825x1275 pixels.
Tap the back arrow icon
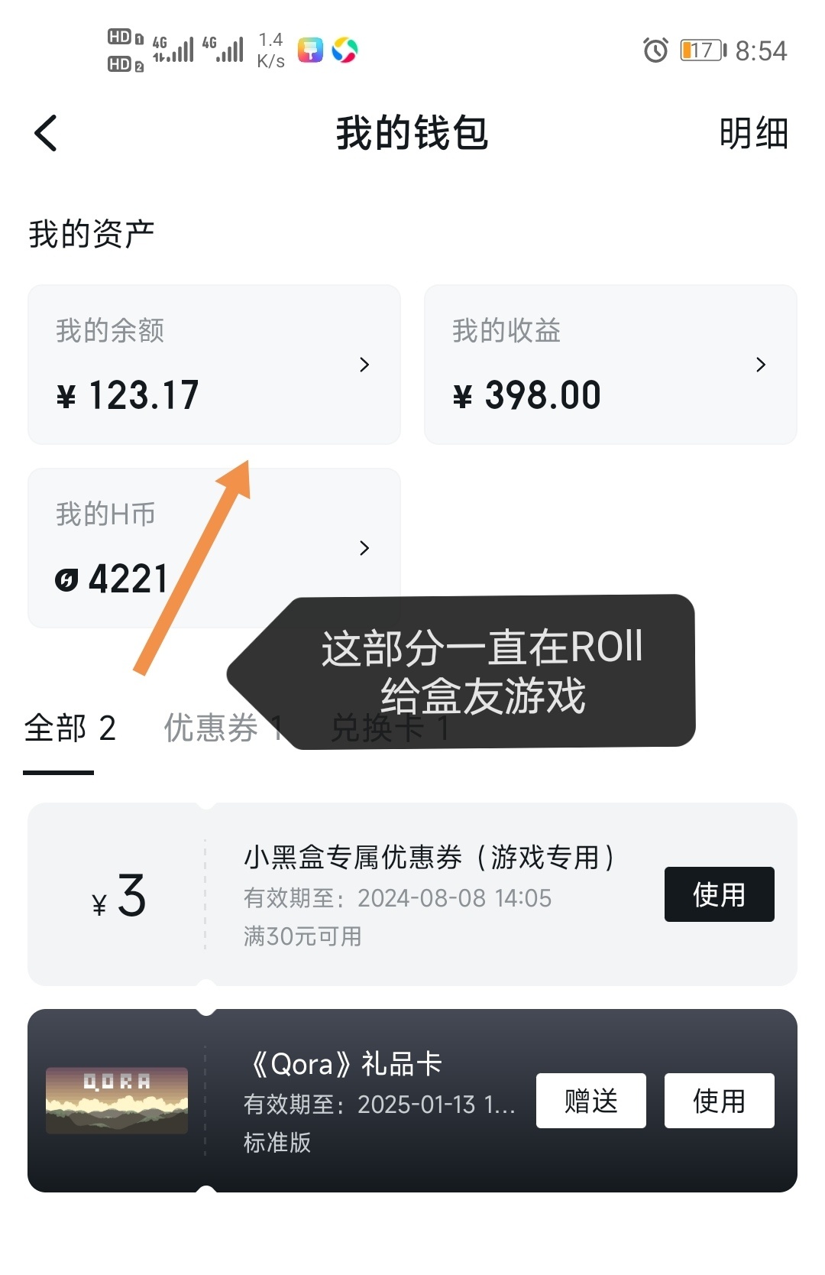47,134
